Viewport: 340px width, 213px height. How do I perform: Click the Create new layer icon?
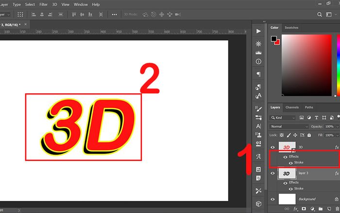pos(329,209)
